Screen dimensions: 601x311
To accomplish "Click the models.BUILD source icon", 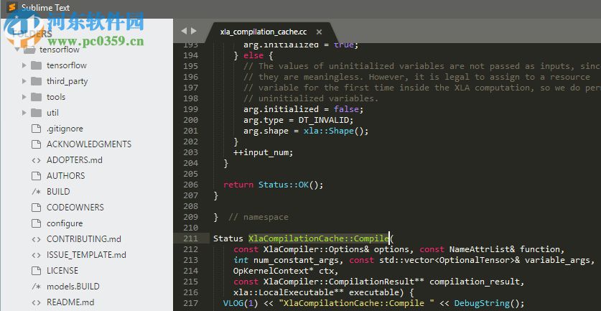I will 36,287.
